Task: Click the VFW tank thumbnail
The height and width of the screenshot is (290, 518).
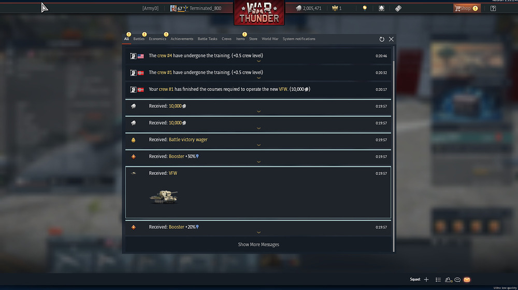Action: pyautogui.click(x=164, y=197)
